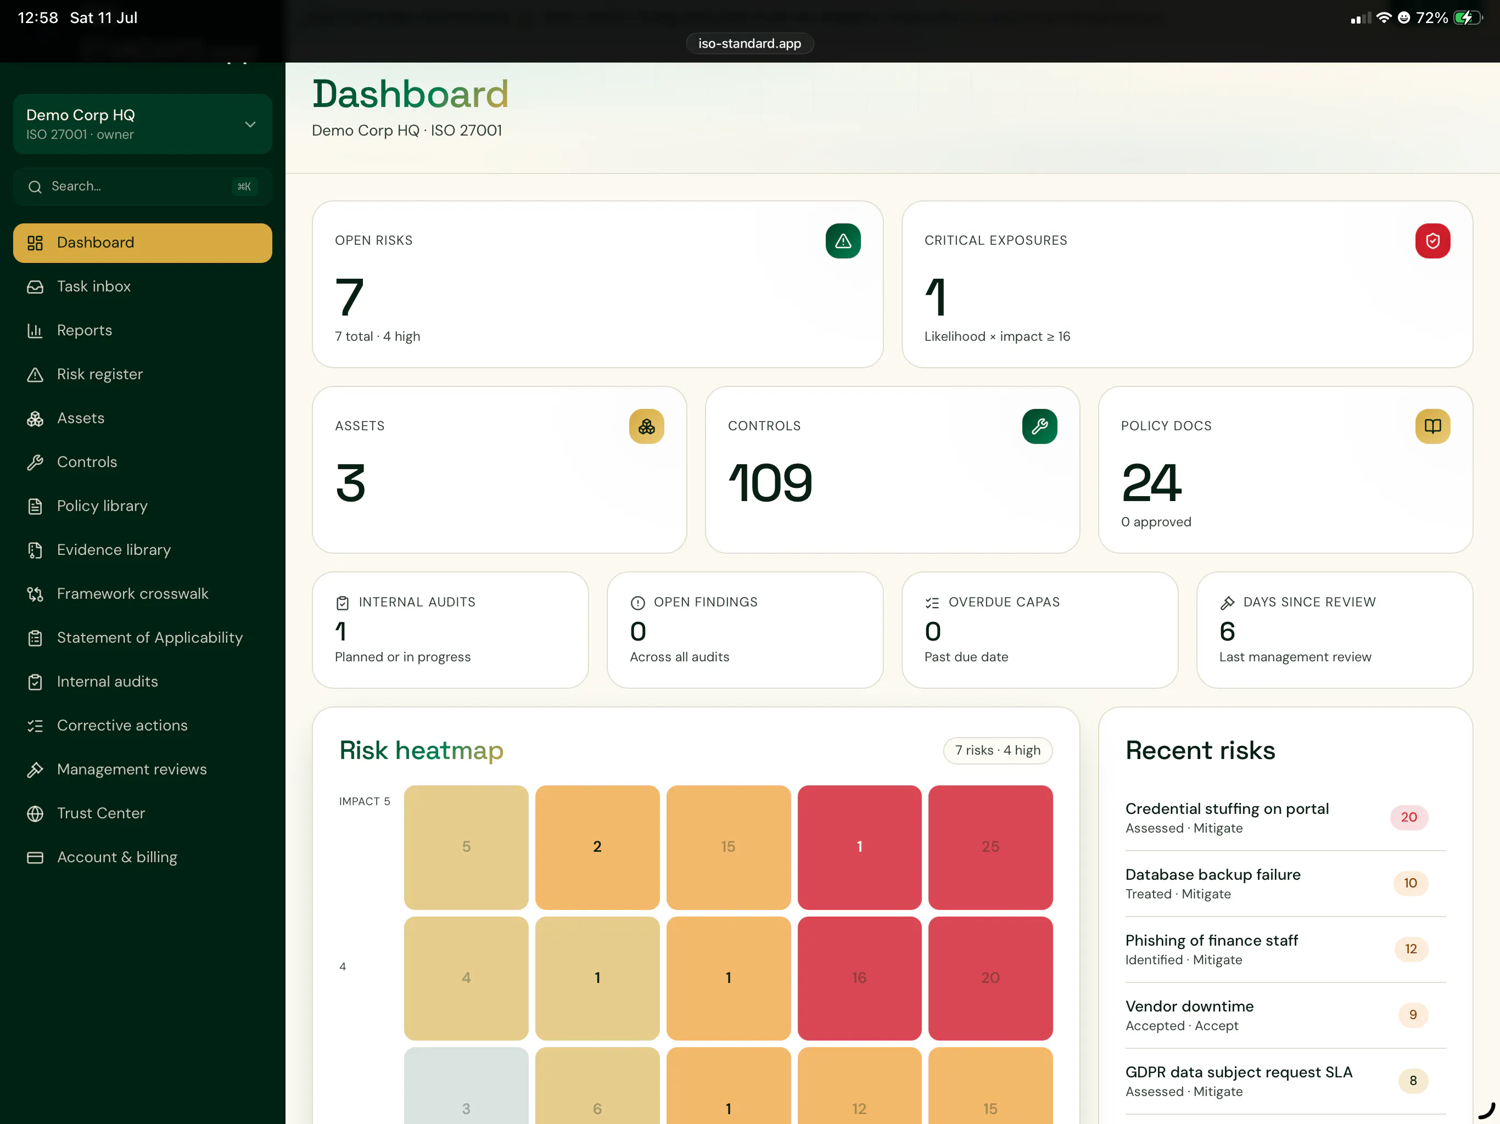Click the score badge 20 for Credential stuffing
Image resolution: width=1500 pixels, height=1124 pixels.
point(1409,818)
